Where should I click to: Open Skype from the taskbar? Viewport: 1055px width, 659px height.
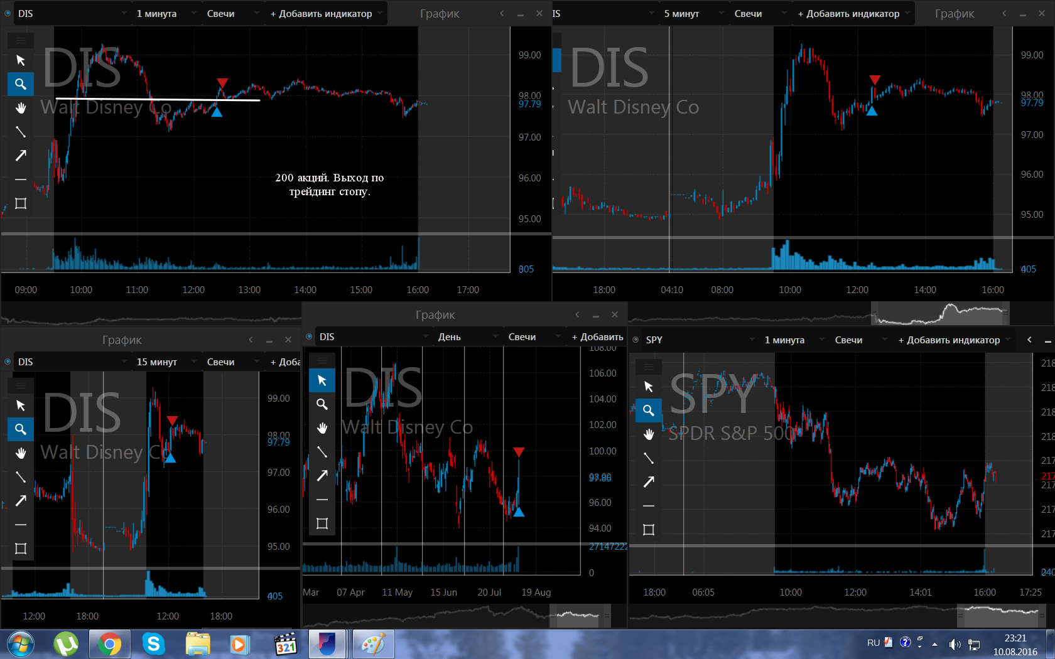pyautogui.click(x=153, y=644)
